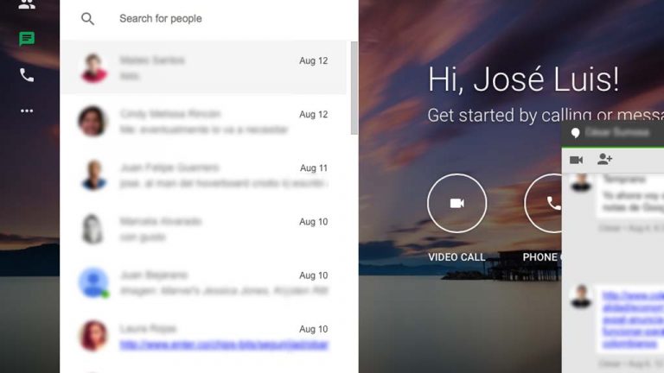Image resolution: width=664 pixels, height=373 pixels.
Task: Open the Contacts sidebar icon
Action: pos(27,4)
